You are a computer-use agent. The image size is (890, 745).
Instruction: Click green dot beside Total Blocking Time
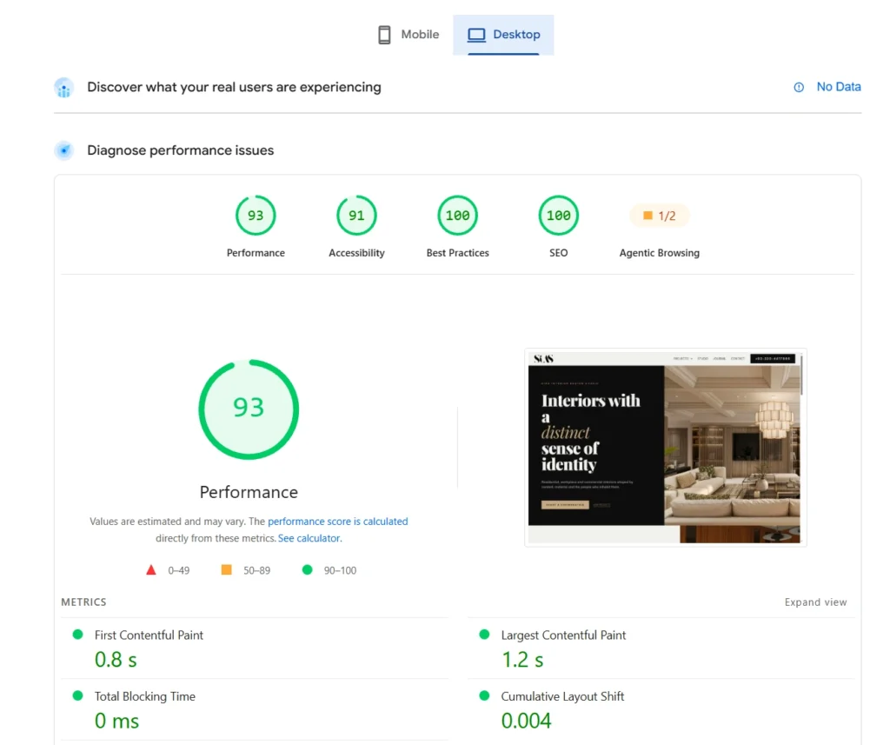[x=77, y=695]
